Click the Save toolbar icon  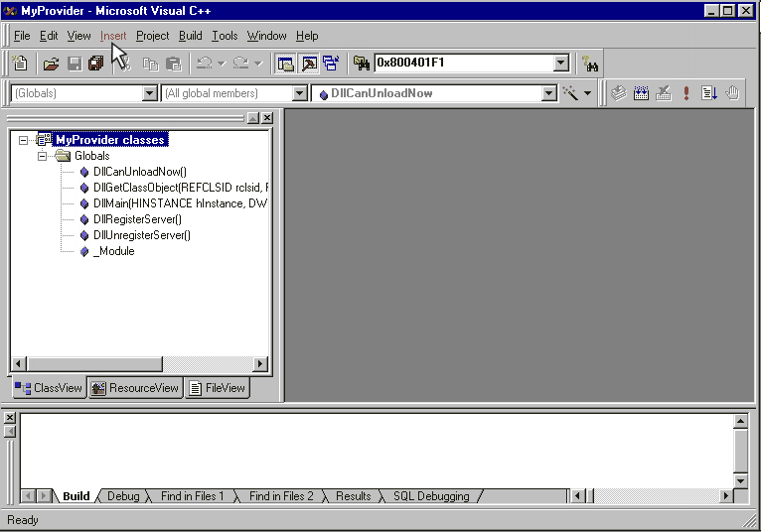click(x=75, y=64)
